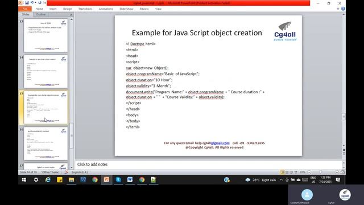Switch to the Home ribbon tab
This screenshot has width=364, height=205.
pyautogui.click(x=39, y=9)
